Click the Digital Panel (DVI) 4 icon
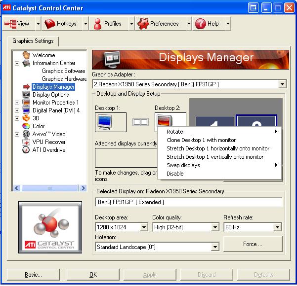 pyautogui.click(x=26, y=110)
